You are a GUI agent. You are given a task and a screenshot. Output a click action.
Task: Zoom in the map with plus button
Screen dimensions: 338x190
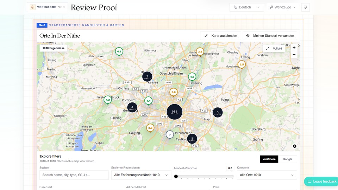294,47
